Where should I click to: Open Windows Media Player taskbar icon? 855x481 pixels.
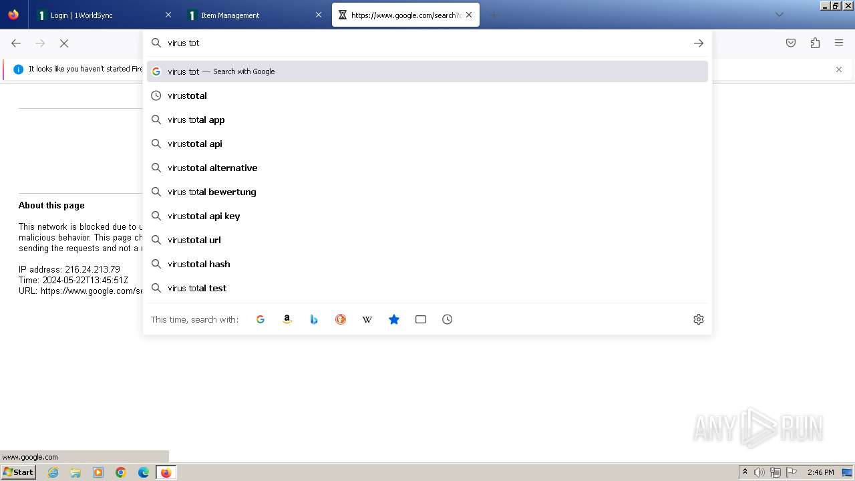coord(98,472)
